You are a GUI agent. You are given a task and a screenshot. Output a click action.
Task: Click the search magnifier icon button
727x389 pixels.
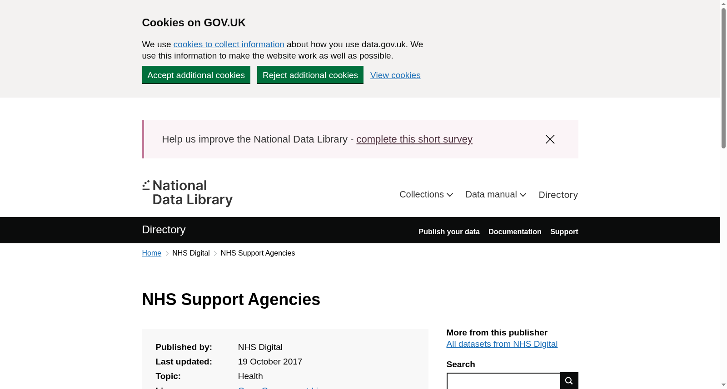(569, 380)
